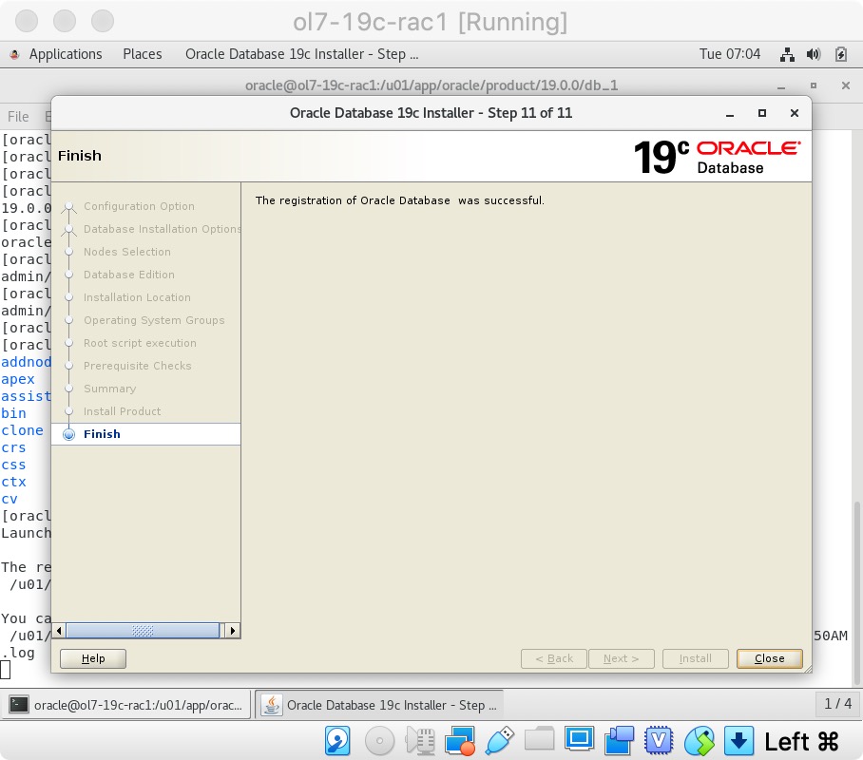Screen dimensions: 863x760
Task: Click the 'apex' directory in the terminal
Action: [18, 379]
